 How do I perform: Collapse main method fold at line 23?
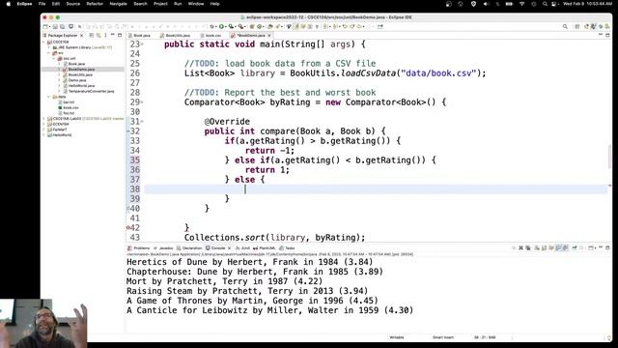142,44
